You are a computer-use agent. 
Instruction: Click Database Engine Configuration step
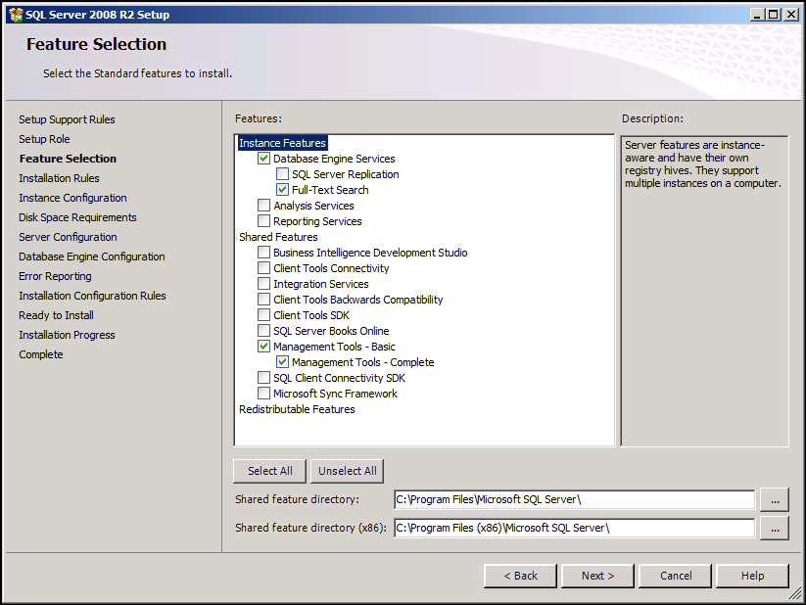92,256
